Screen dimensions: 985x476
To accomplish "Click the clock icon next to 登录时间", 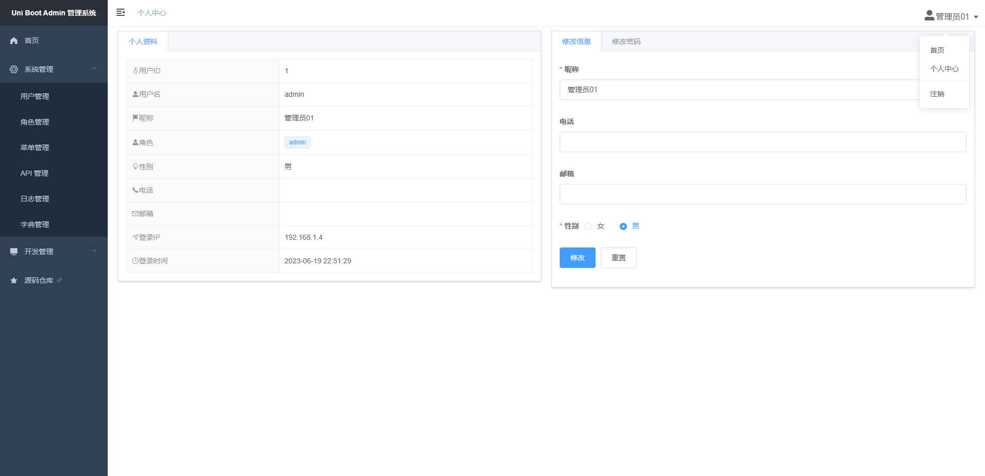I will (x=135, y=261).
